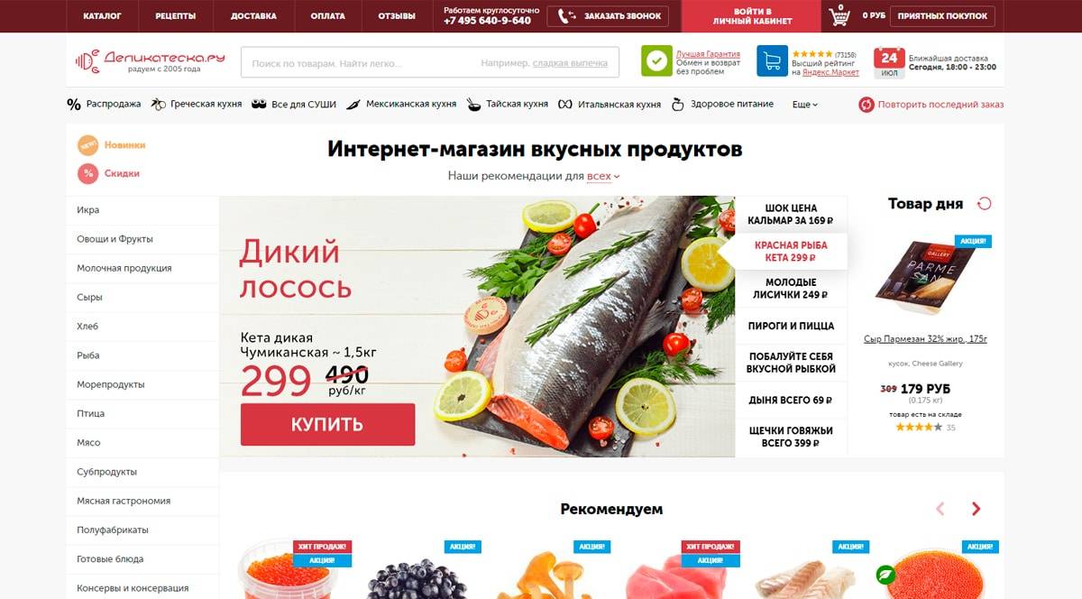Open the Сыр Пармезан 32% product link
Viewport: 1082px width, 599px height.
[925, 339]
